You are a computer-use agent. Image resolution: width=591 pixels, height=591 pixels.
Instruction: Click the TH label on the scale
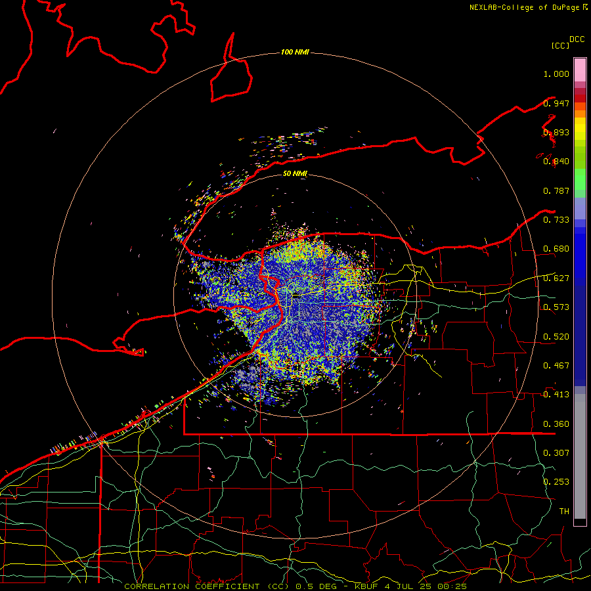tap(564, 512)
